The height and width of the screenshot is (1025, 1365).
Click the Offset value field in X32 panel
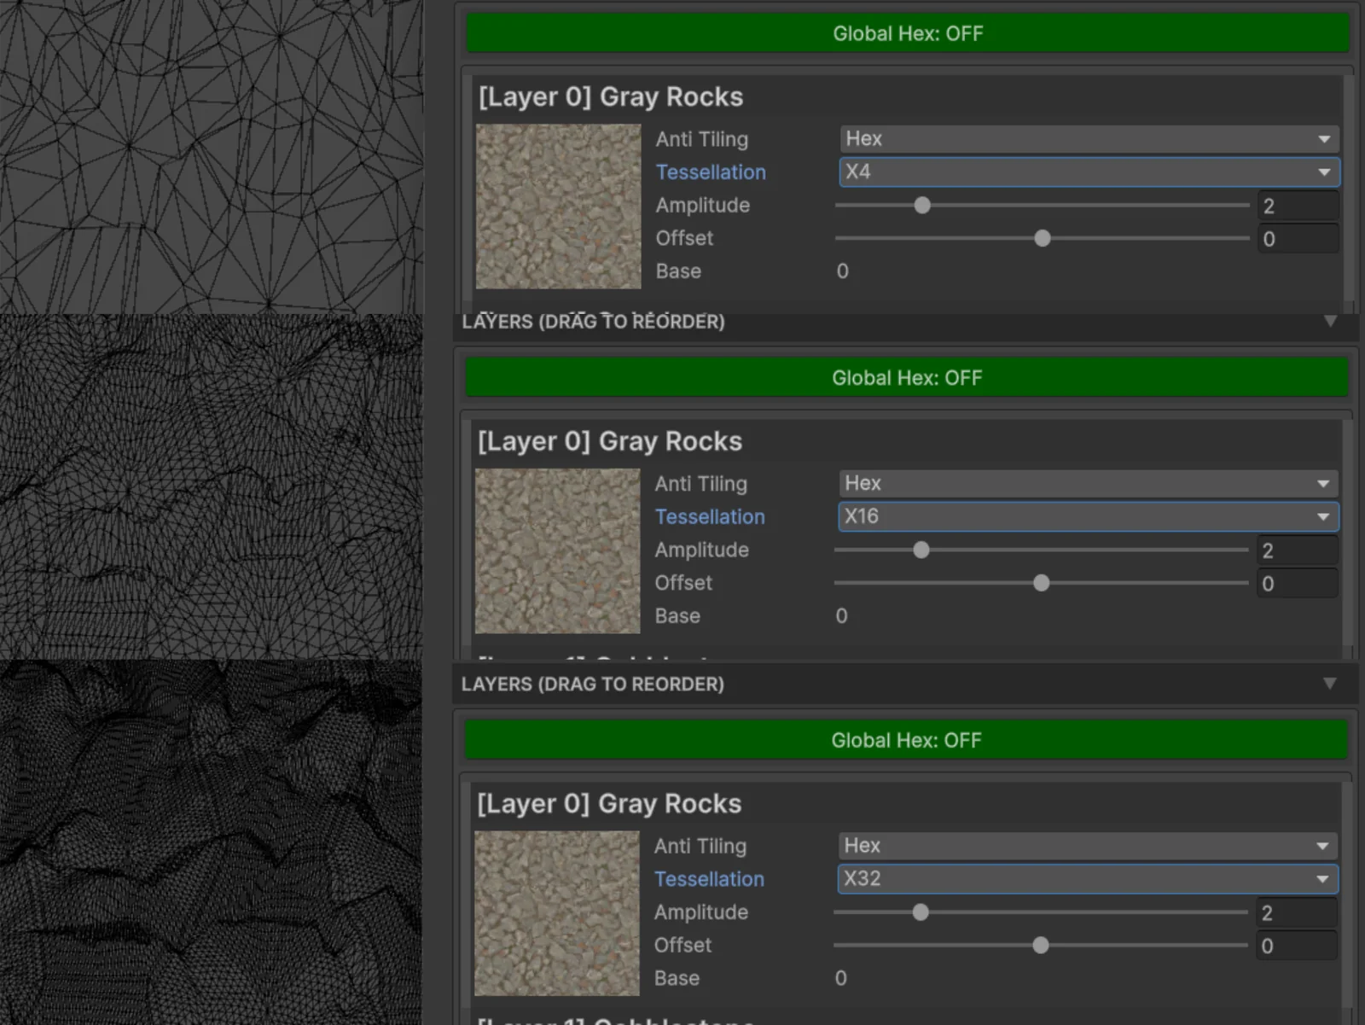click(1296, 946)
